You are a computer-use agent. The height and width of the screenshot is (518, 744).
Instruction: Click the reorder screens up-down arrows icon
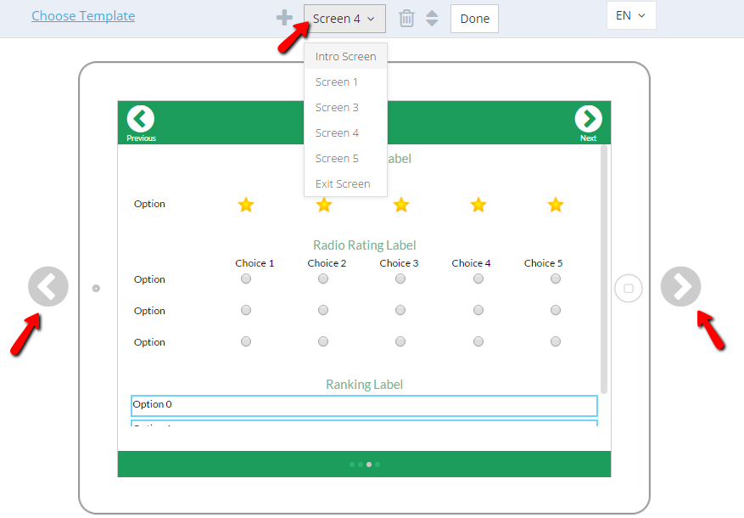click(x=432, y=19)
